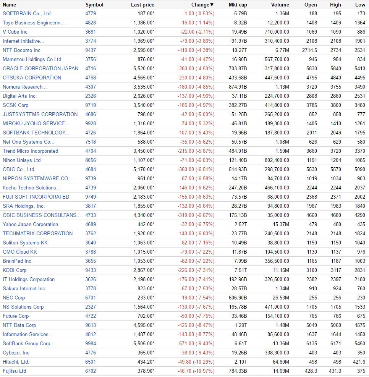Screen dimensions: 369x377
Task: Select Fujitsu change value -46.70 (-10.97%)
Action: [196, 371]
